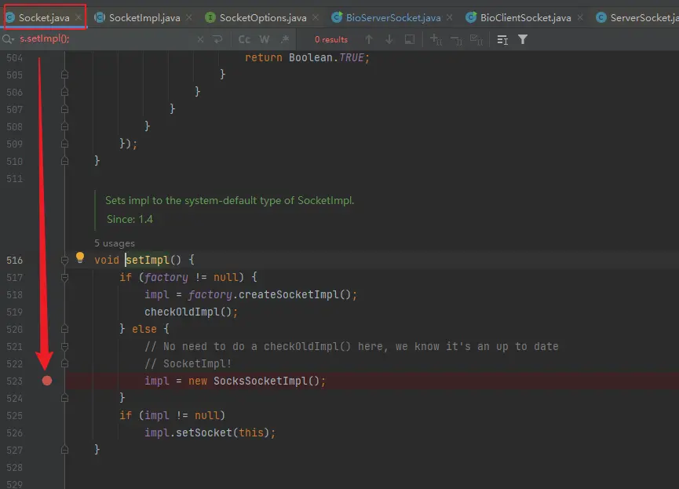679x489 pixels.
Task: Go to previous occurrence arrow
Action: pyautogui.click(x=369, y=39)
